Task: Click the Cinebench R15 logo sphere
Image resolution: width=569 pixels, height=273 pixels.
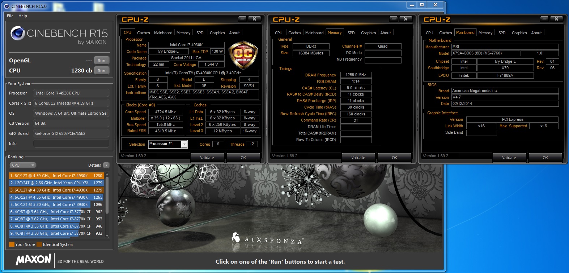Action: pos(17,34)
